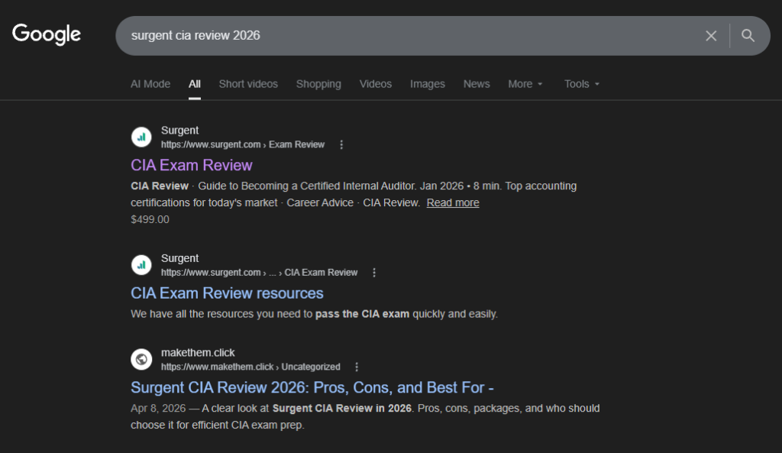Click Read more in the first result

click(x=453, y=202)
